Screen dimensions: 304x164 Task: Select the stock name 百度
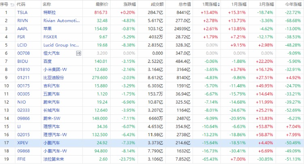coord(47,61)
